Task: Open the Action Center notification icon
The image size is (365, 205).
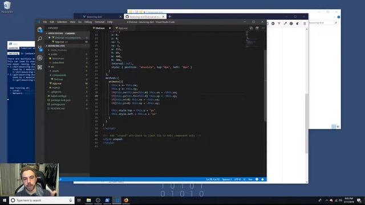Action: [x=359, y=200]
